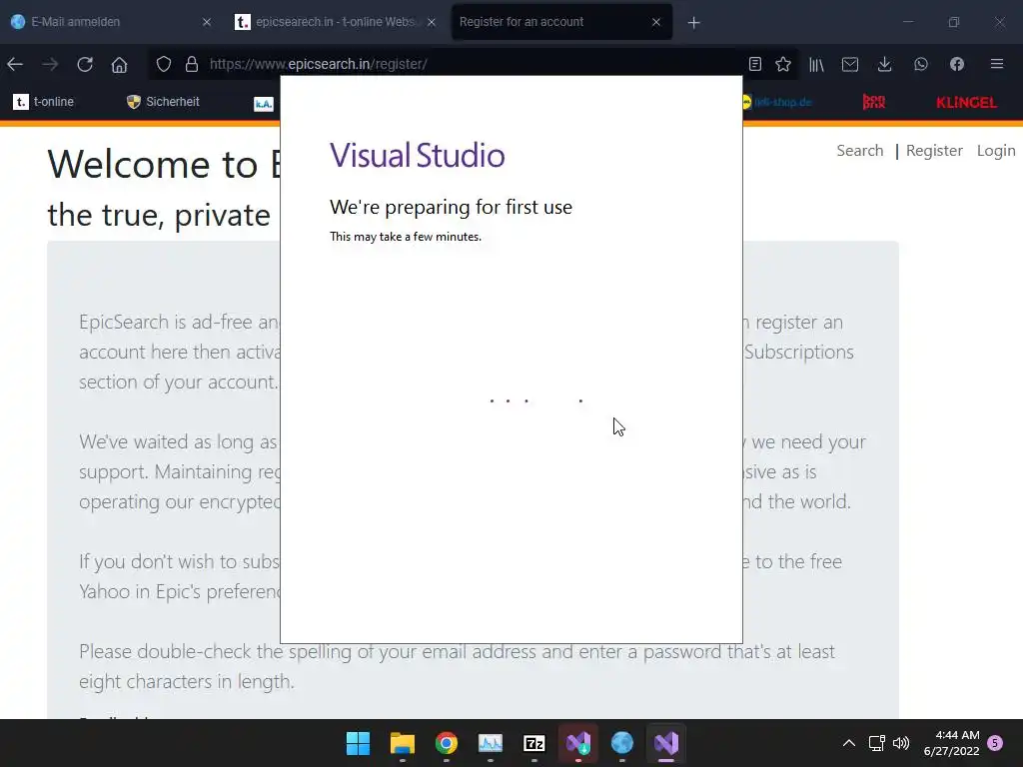Open a new tab with plus button
The height and width of the screenshot is (767, 1023).
click(x=693, y=23)
